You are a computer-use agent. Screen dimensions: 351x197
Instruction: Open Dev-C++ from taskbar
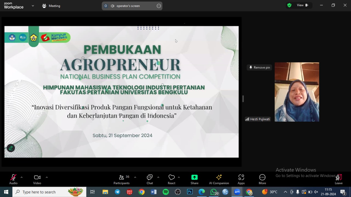coord(129,192)
